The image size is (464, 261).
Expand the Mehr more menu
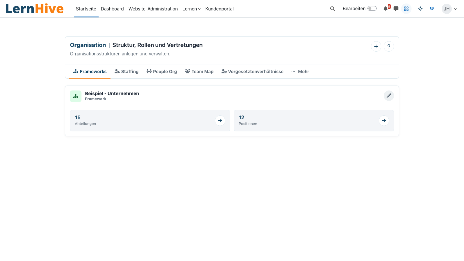[x=300, y=71]
